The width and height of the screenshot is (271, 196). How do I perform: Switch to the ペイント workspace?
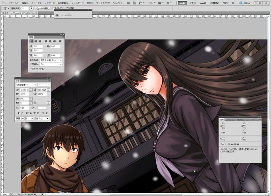coord(226,3)
